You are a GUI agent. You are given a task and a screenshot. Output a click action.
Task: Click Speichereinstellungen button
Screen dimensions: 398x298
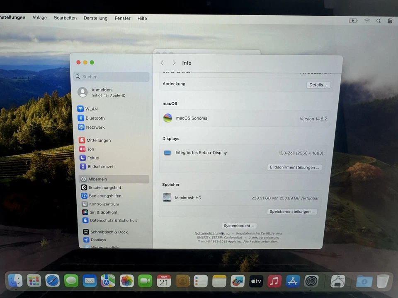[x=292, y=211]
